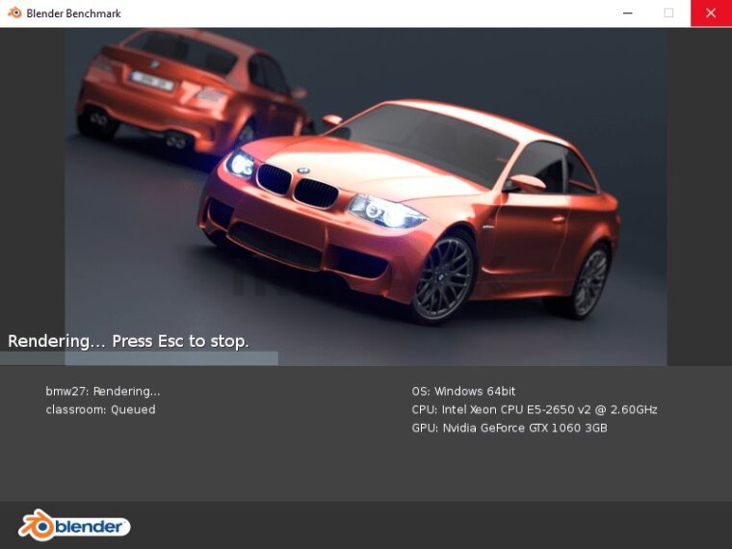732x549 pixels.
Task: Click the Nvidia GeForce GTX 1060 GPU line
Action: (510, 428)
